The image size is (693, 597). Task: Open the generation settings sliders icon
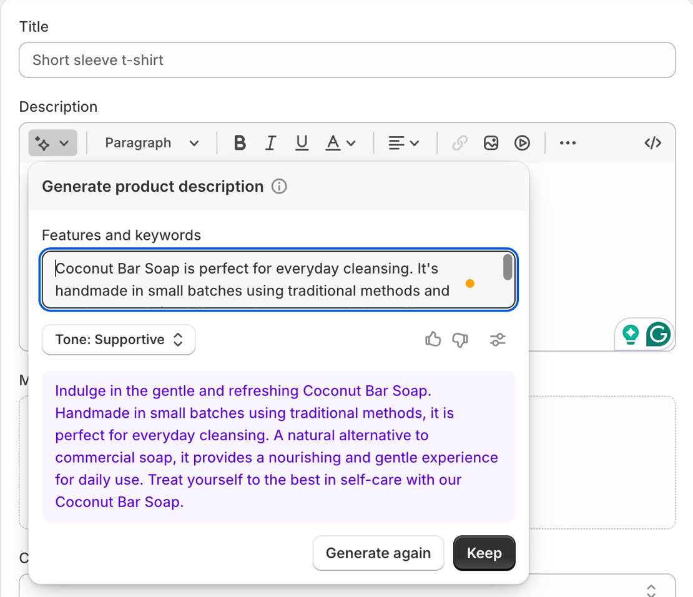pos(498,340)
